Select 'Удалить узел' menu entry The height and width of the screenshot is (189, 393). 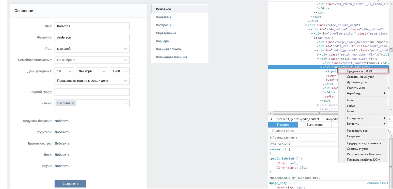coord(363,88)
